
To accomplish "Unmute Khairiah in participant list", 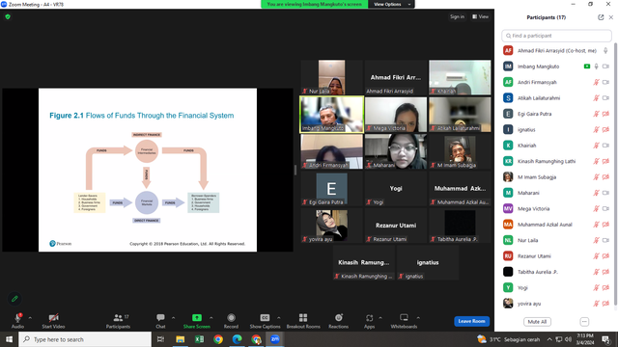I will 597,146.
